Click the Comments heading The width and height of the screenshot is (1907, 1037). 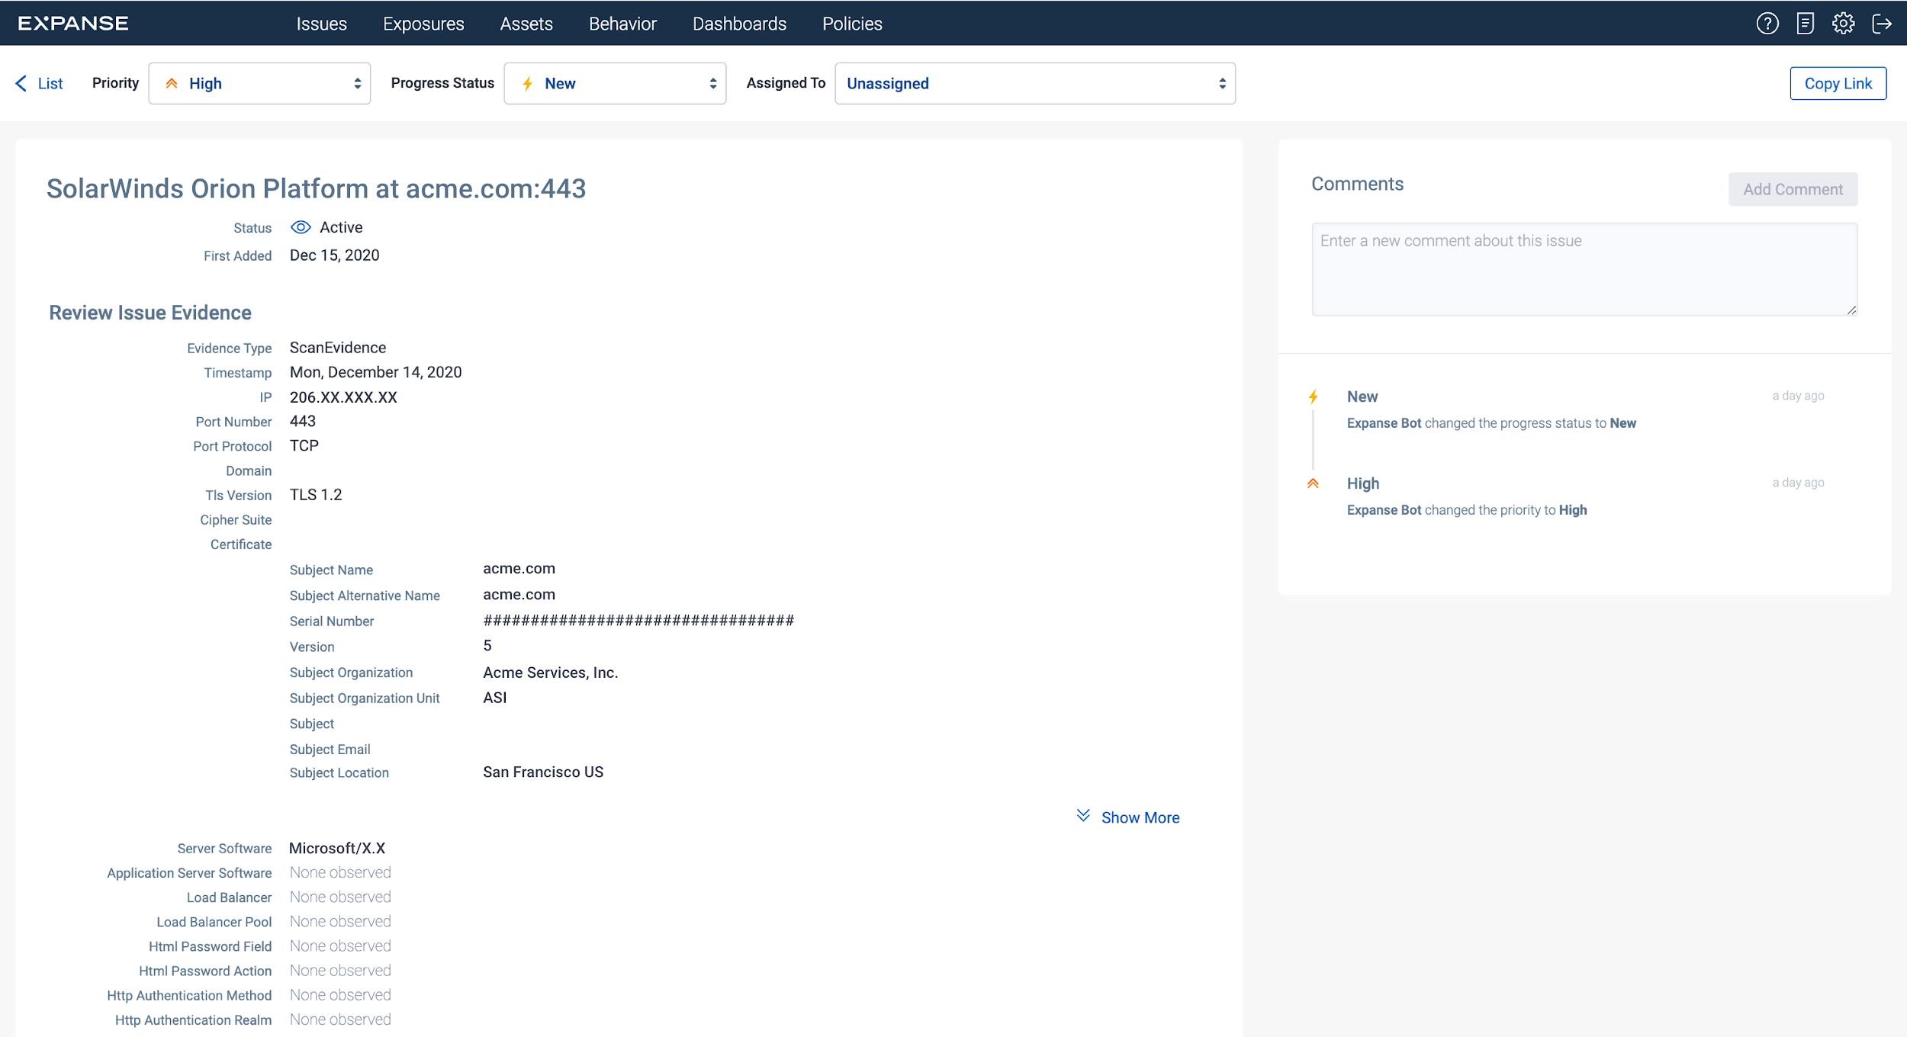(1357, 184)
